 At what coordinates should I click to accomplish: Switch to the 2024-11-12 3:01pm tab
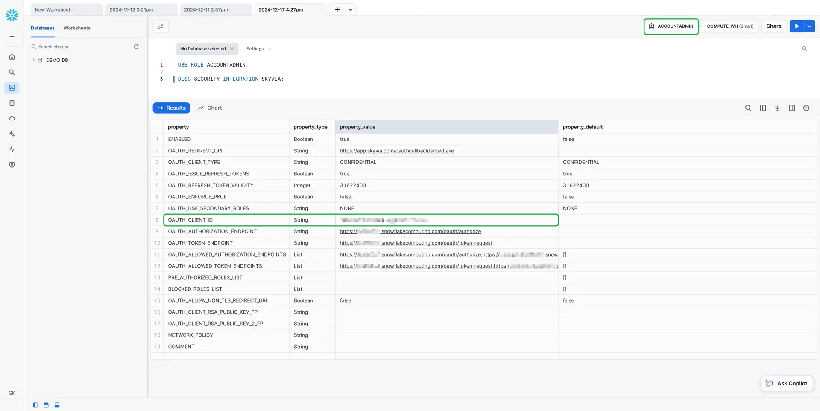point(141,9)
